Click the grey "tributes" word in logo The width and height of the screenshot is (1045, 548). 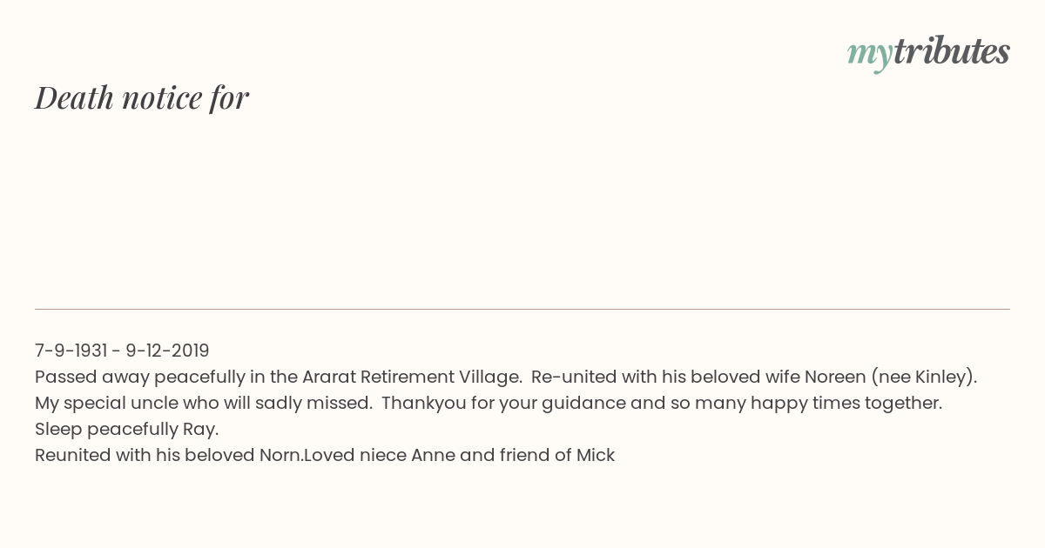click(952, 51)
